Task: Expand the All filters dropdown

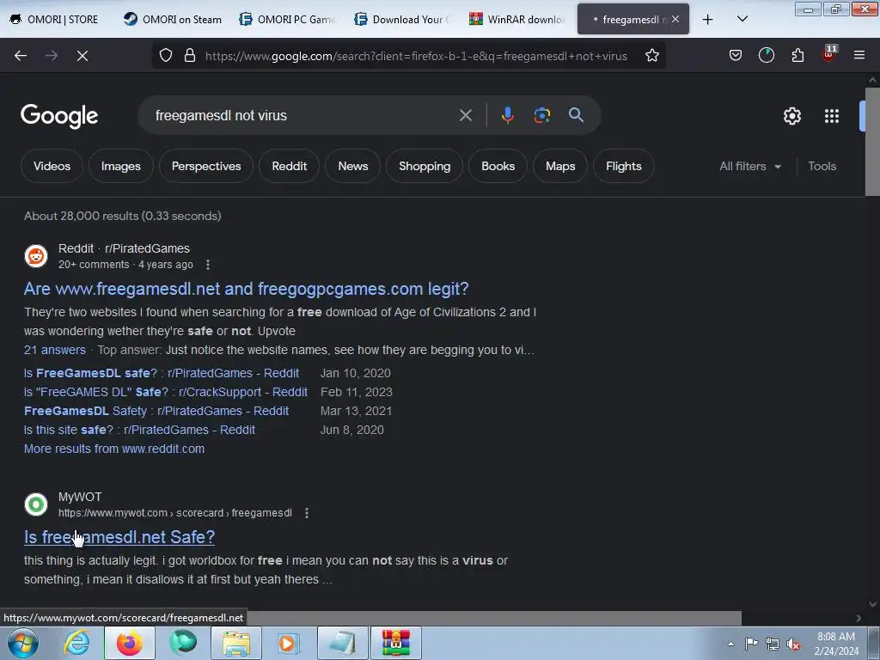Action: click(x=749, y=166)
